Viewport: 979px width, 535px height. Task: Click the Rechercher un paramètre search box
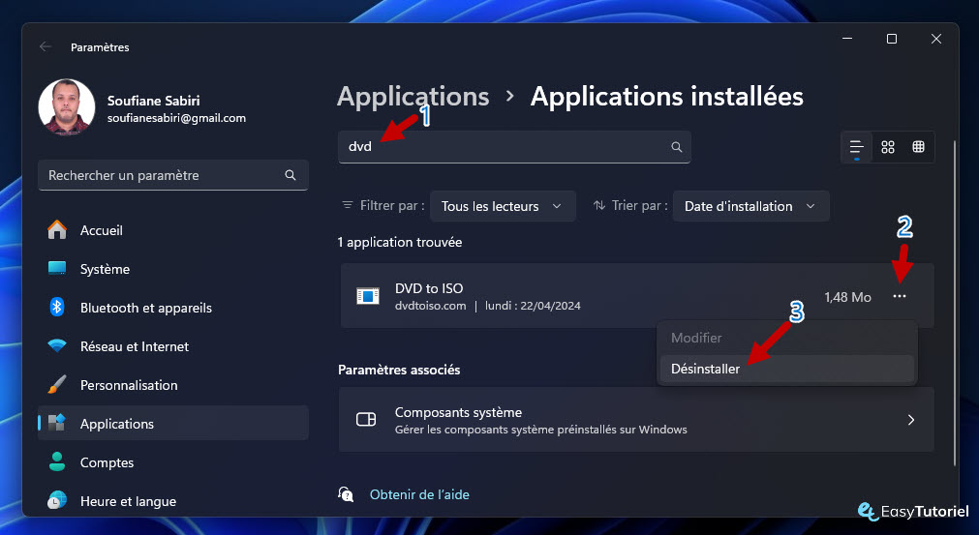tap(173, 175)
